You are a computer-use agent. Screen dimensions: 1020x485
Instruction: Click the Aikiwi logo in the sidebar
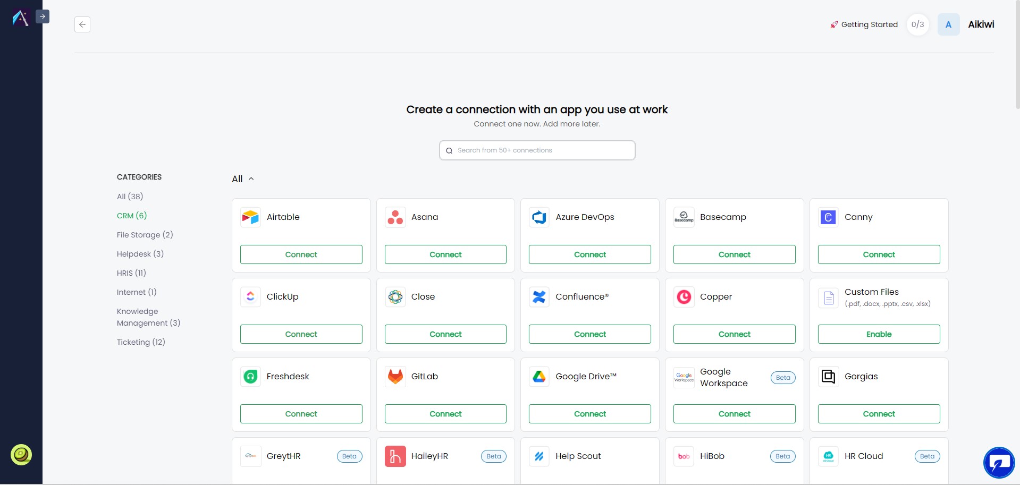[20, 18]
